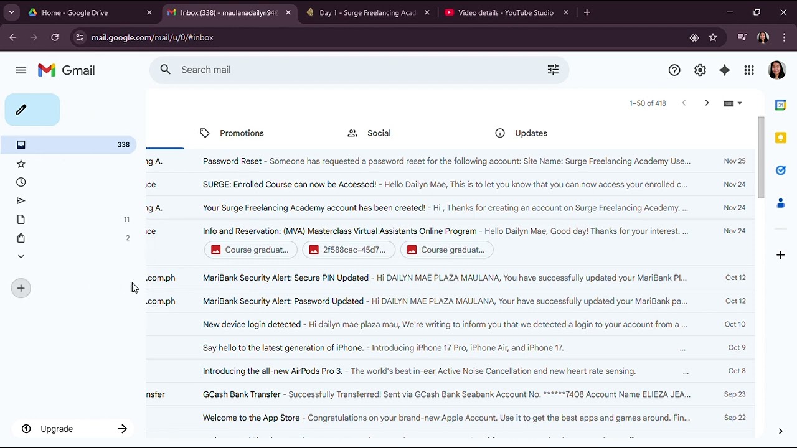This screenshot has width=797, height=448.
Task: Open Surge Freelancing Academy account created email
Action: click(x=450, y=208)
